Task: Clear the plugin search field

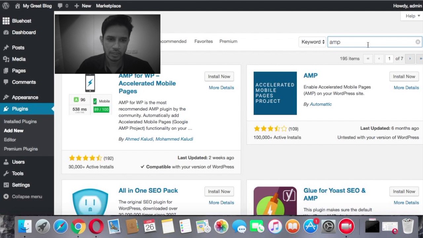Action: (418, 42)
